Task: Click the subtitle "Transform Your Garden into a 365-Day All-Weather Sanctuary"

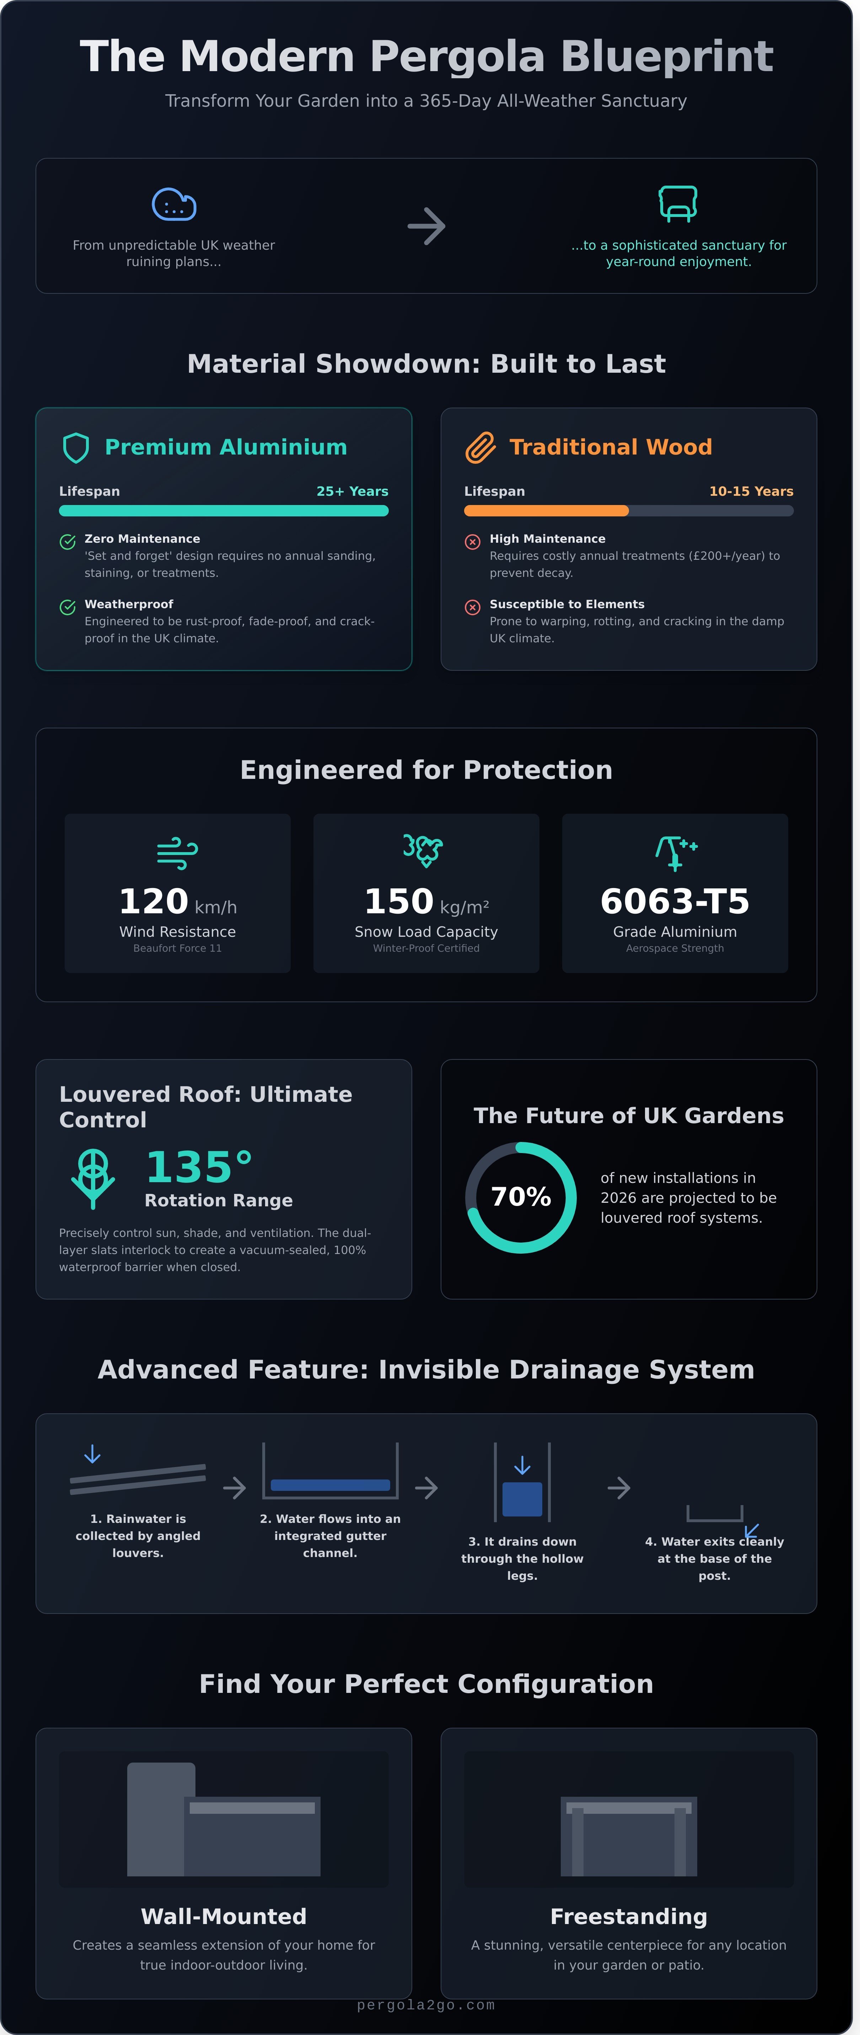Action: [x=426, y=100]
